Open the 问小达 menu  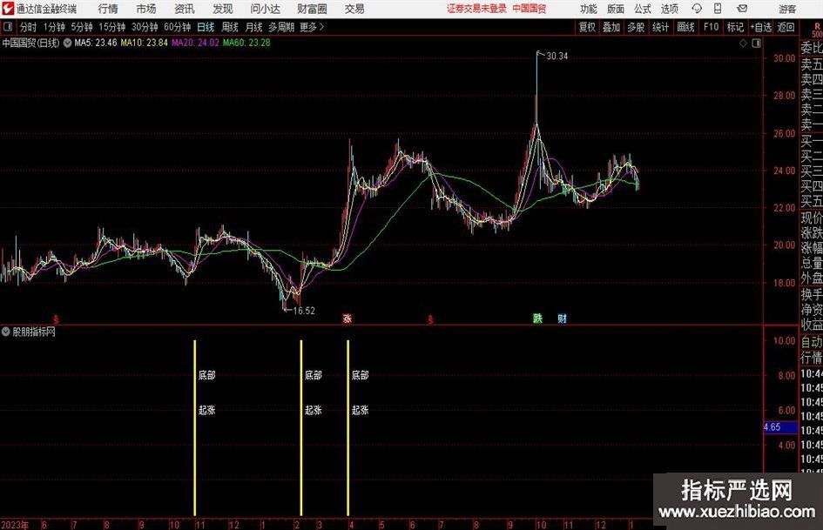point(265,9)
